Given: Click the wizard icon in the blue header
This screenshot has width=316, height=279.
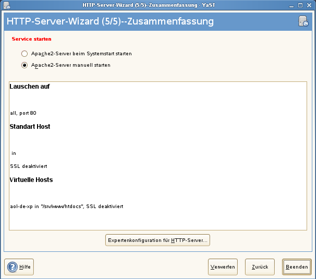Looking at the screenshot, I should (x=303, y=21).
